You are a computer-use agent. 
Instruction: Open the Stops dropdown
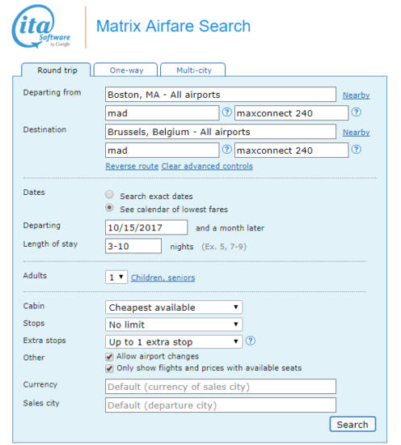coord(174,324)
